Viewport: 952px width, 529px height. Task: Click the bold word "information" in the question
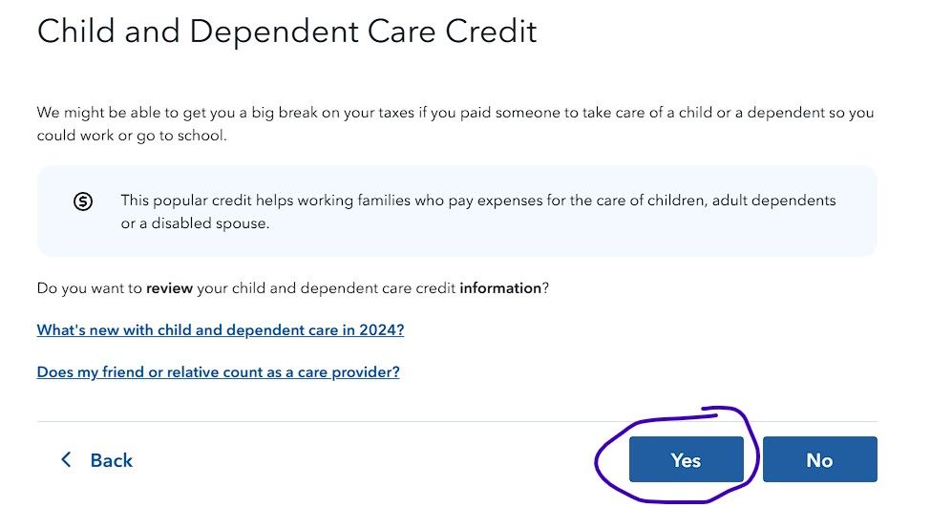coord(500,287)
